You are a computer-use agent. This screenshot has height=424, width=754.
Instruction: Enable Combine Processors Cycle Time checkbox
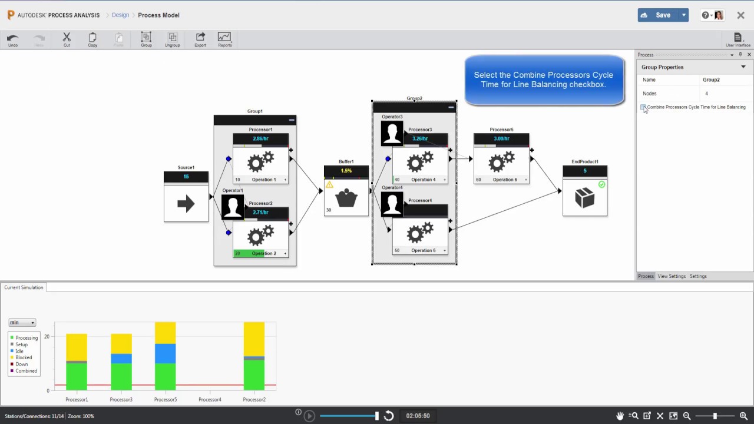[643, 107]
